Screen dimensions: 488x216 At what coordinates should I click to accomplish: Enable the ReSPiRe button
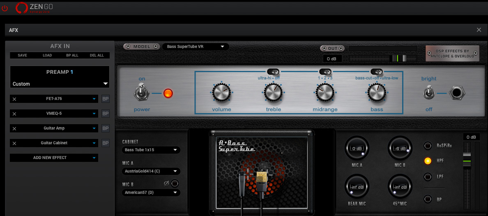click(428, 146)
